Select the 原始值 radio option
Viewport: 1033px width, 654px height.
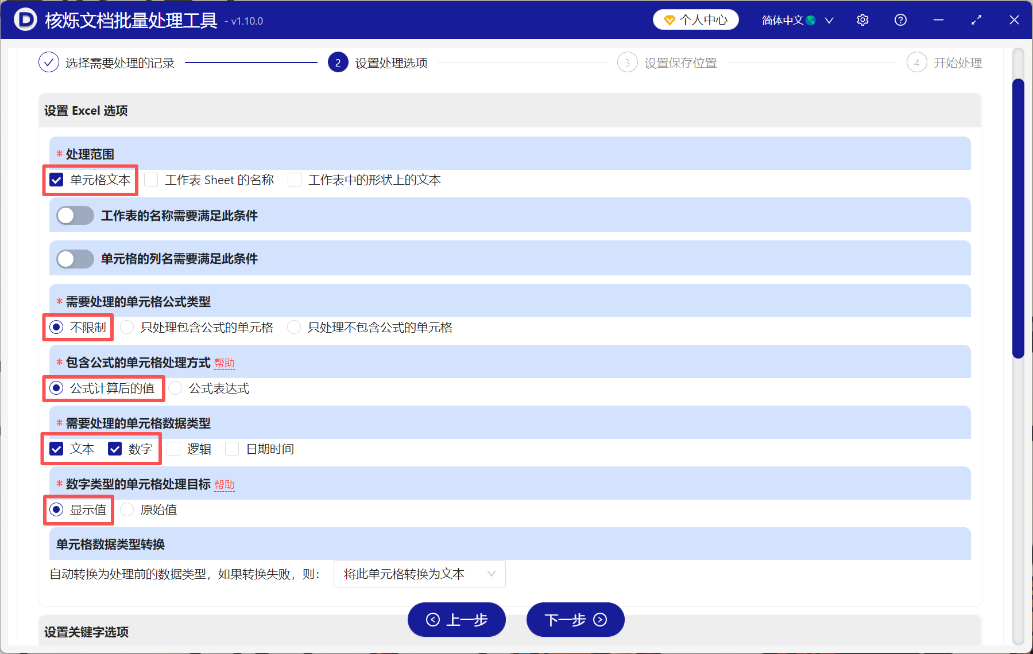pyautogui.click(x=127, y=509)
